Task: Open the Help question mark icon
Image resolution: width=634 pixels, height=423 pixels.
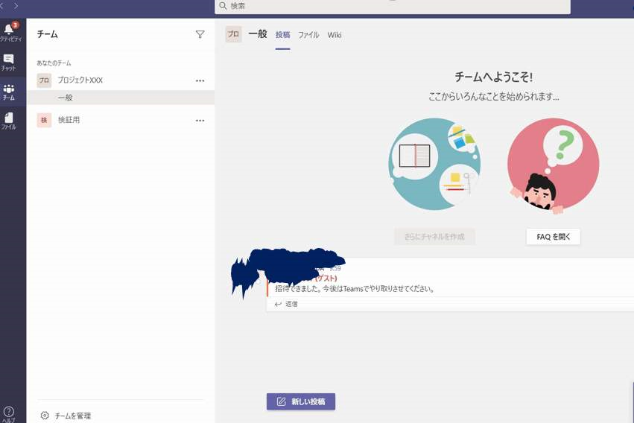Action: tap(8, 411)
